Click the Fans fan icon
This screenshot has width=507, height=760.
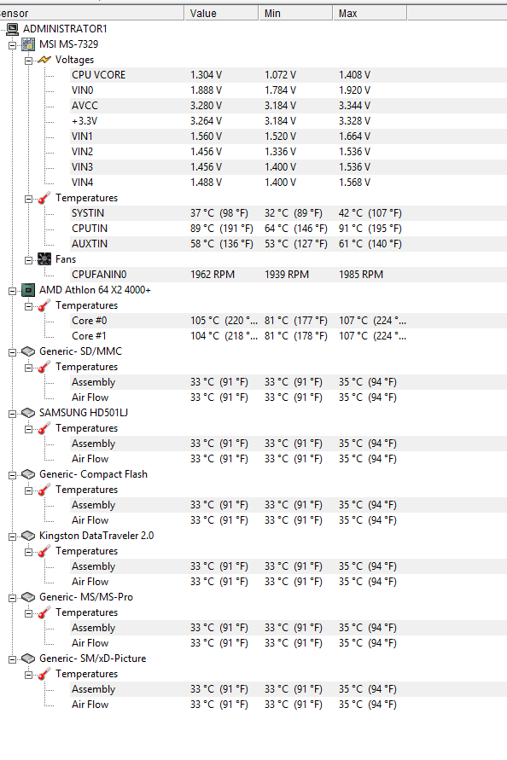[44, 259]
